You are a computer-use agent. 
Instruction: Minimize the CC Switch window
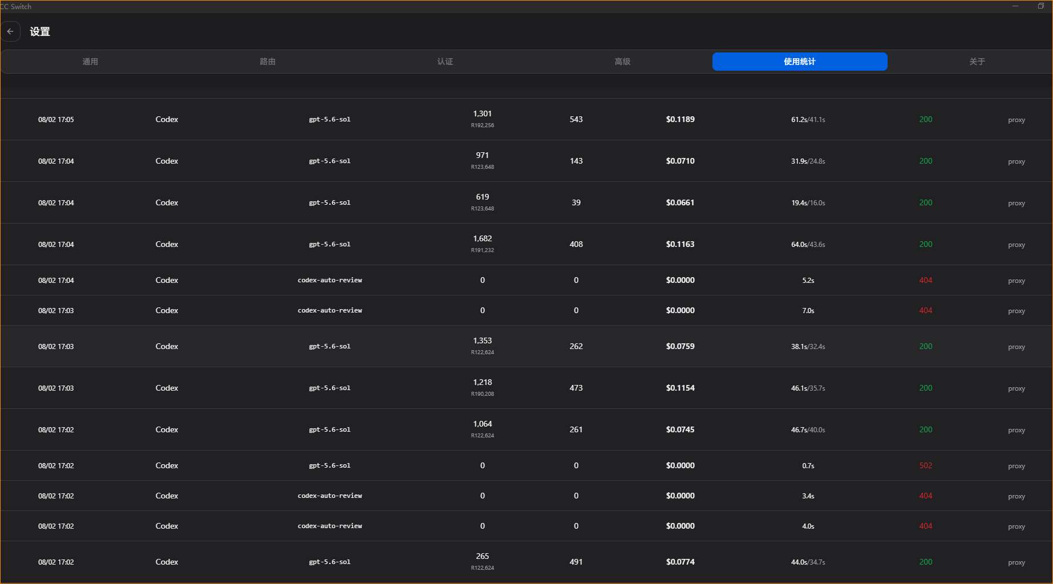pos(1015,6)
